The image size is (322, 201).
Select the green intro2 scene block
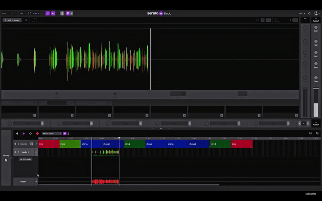(70, 144)
